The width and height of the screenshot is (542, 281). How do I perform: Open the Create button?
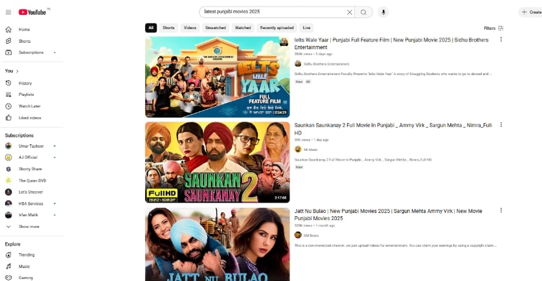click(x=532, y=12)
